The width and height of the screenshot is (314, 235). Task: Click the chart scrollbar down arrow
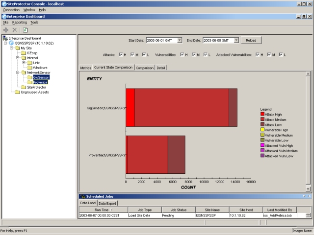(x=308, y=188)
